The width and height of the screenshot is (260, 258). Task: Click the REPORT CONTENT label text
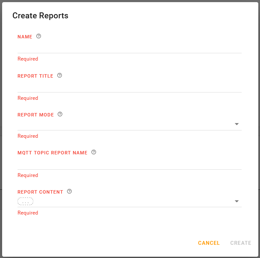[x=40, y=192]
